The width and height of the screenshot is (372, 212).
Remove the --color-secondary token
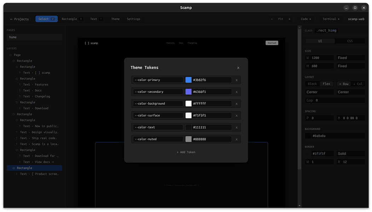(x=236, y=92)
